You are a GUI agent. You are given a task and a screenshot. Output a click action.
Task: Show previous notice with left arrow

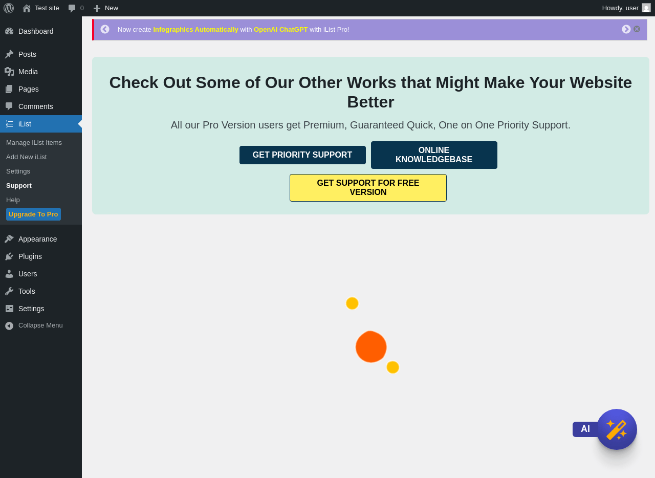(105, 29)
